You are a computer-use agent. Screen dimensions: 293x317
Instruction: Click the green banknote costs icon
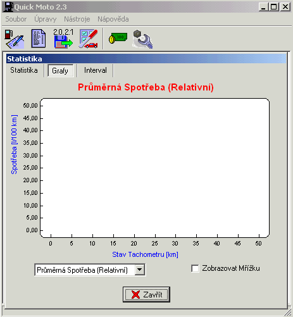click(x=118, y=38)
